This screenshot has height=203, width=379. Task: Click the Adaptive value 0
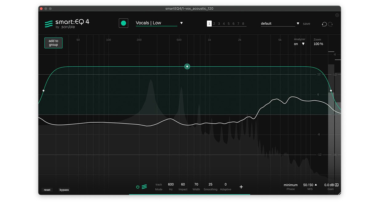[225, 184]
